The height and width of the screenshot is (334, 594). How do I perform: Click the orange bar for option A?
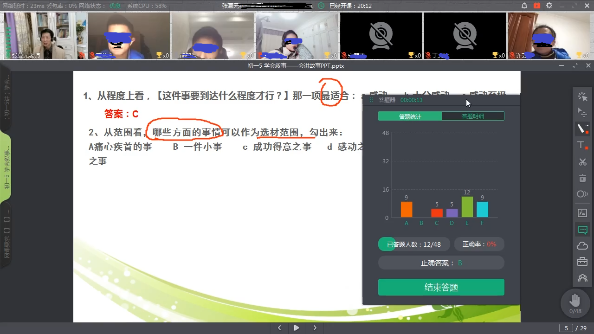click(x=407, y=209)
